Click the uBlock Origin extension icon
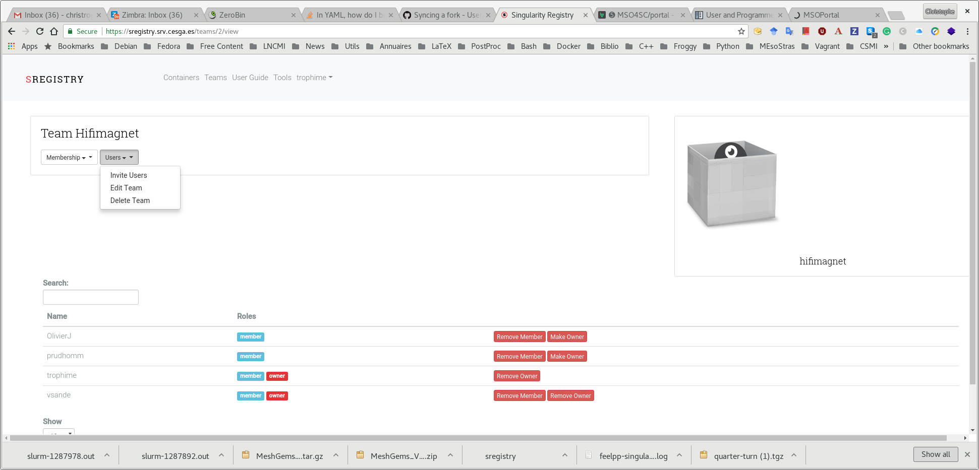Viewport: 979px width, 470px height. [x=822, y=31]
